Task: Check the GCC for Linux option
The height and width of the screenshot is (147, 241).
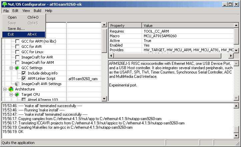Action: click(18, 52)
